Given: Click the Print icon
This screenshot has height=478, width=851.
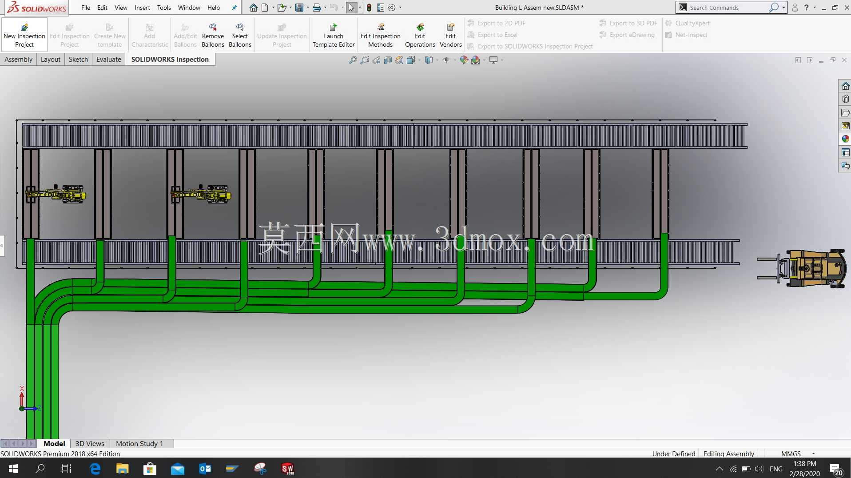Looking at the screenshot, I should click(x=317, y=8).
